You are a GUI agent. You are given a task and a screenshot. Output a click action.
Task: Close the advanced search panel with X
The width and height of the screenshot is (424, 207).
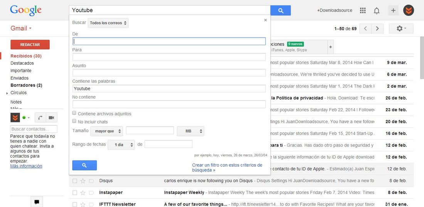coord(265,20)
